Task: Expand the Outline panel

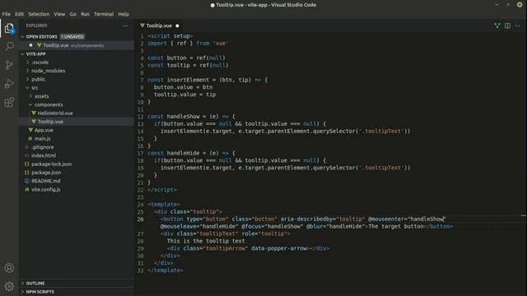Action: [22, 283]
